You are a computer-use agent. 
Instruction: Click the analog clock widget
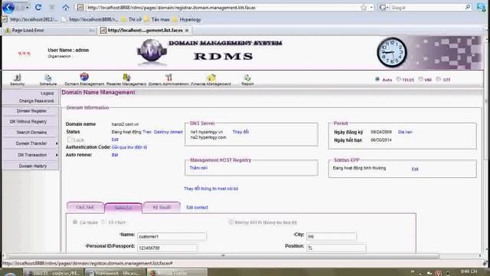click(391, 52)
